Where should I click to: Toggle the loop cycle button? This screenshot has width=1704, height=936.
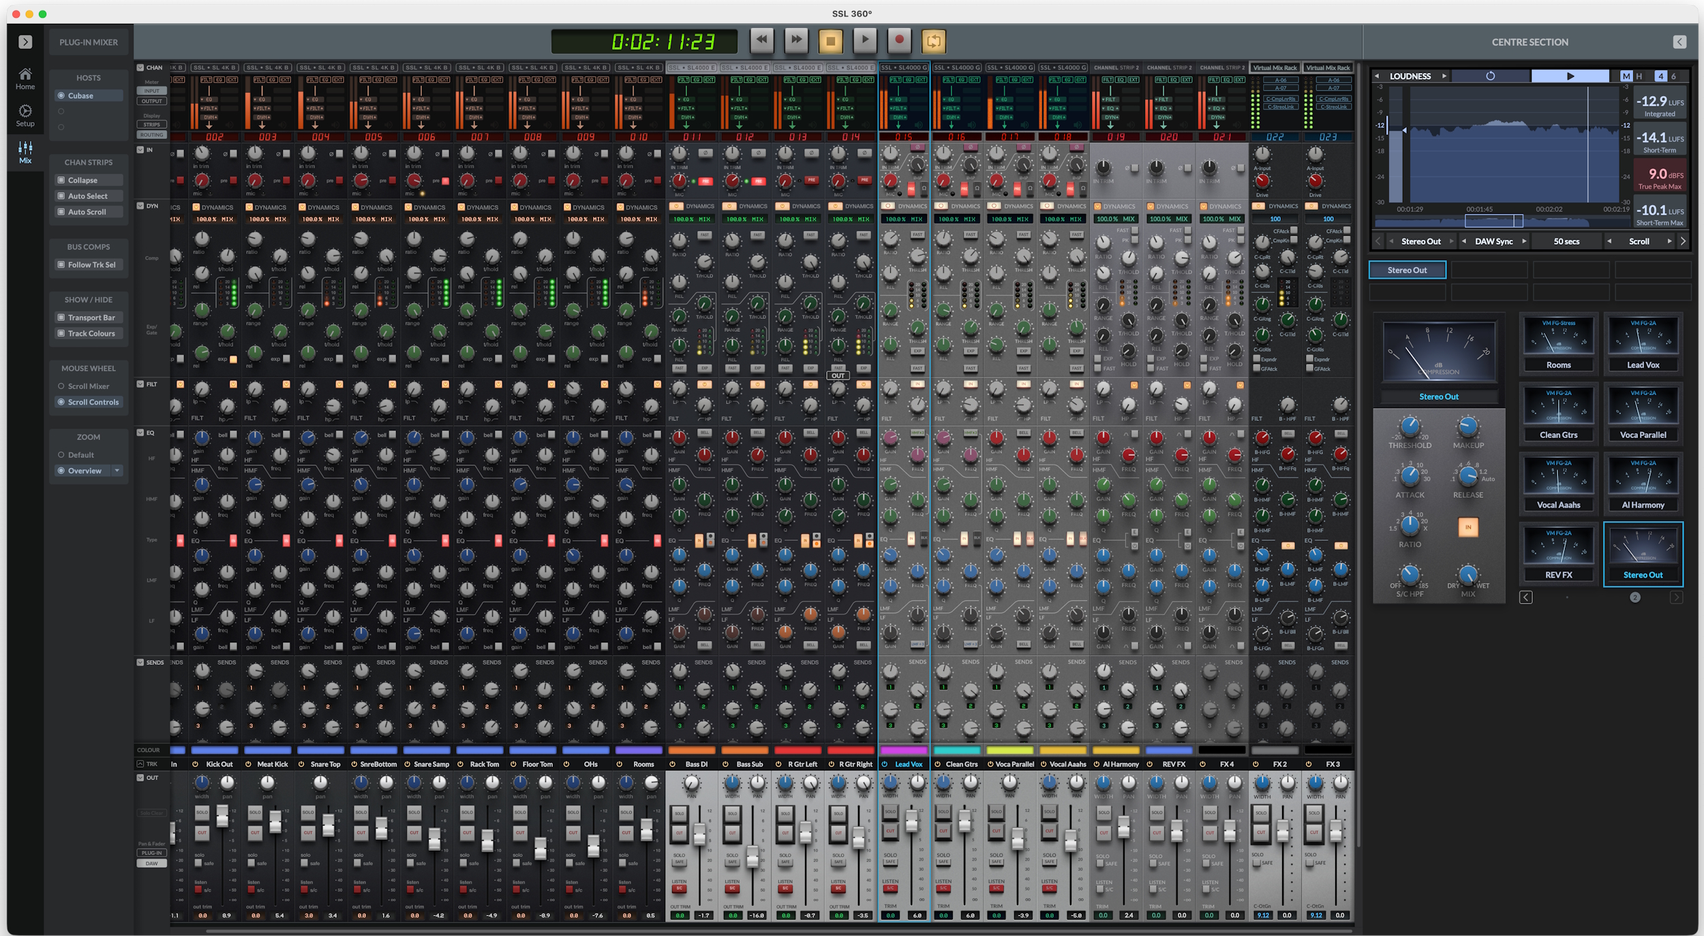tap(933, 41)
